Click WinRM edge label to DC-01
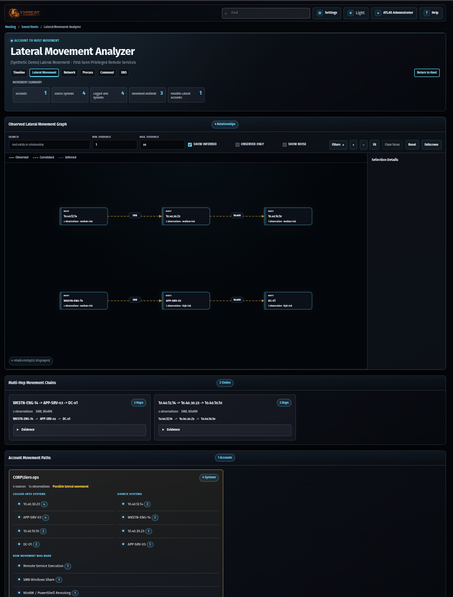 tap(237, 300)
